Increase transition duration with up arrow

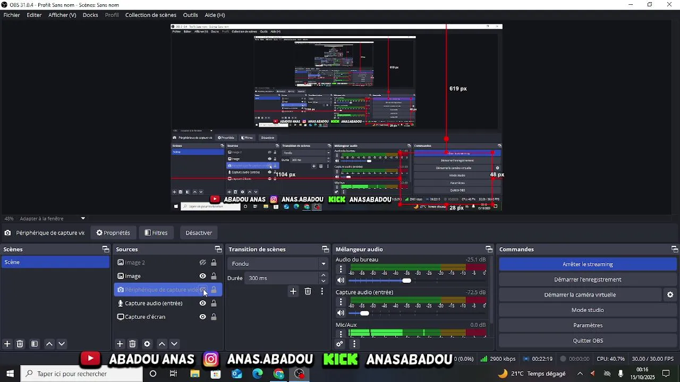coord(323,275)
